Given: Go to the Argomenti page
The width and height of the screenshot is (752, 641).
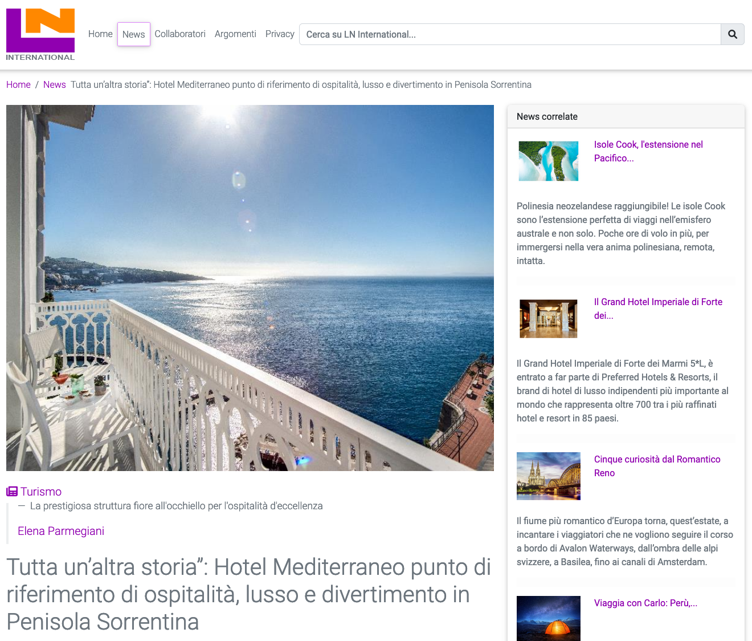Looking at the screenshot, I should (235, 34).
